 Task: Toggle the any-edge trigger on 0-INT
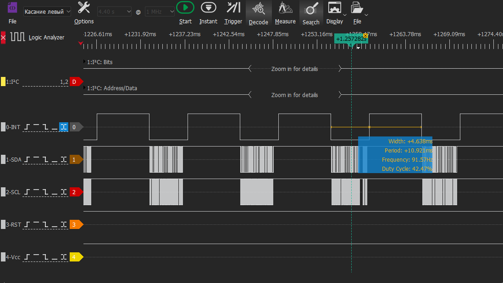click(x=63, y=127)
